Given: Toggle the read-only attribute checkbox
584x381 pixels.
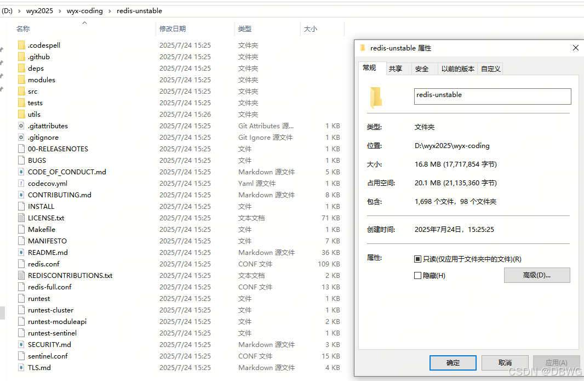Looking at the screenshot, I should coord(417,259).
